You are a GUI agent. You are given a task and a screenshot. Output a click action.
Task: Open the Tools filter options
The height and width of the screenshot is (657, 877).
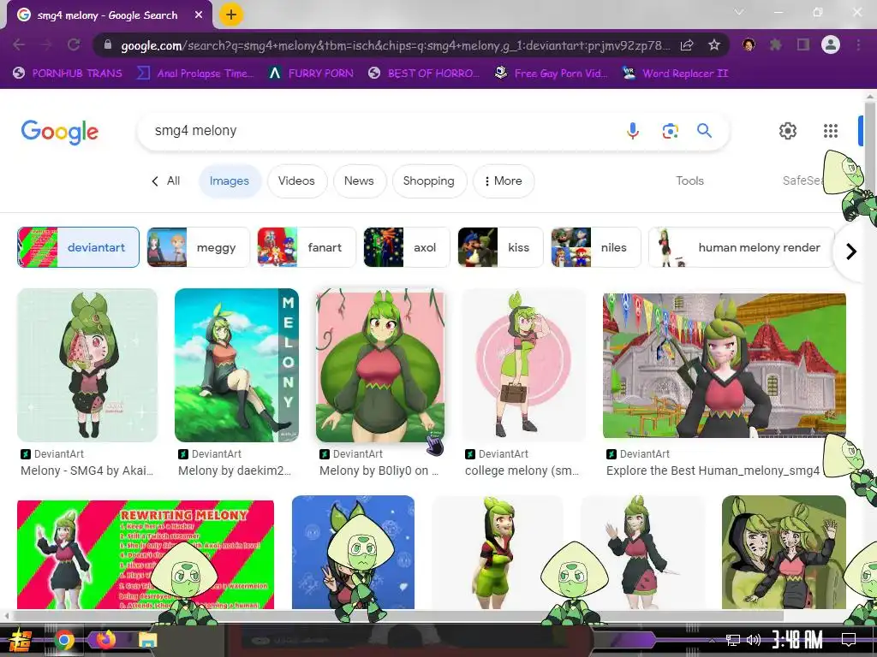point(689,181)
